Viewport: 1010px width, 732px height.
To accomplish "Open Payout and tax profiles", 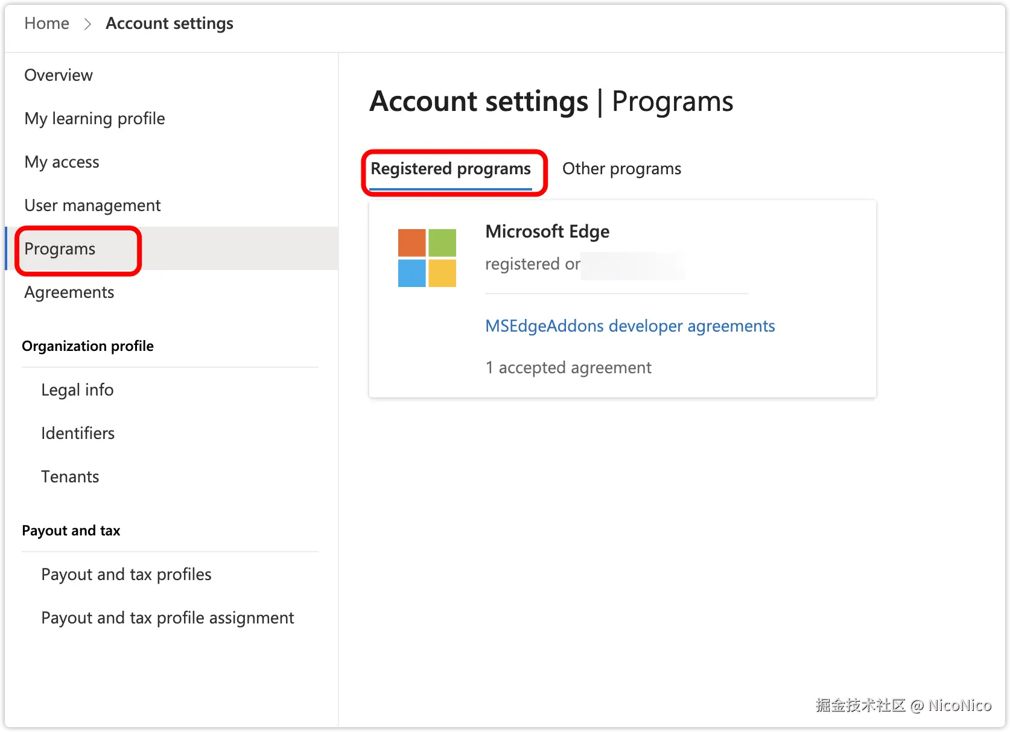I will click(126, 575).
